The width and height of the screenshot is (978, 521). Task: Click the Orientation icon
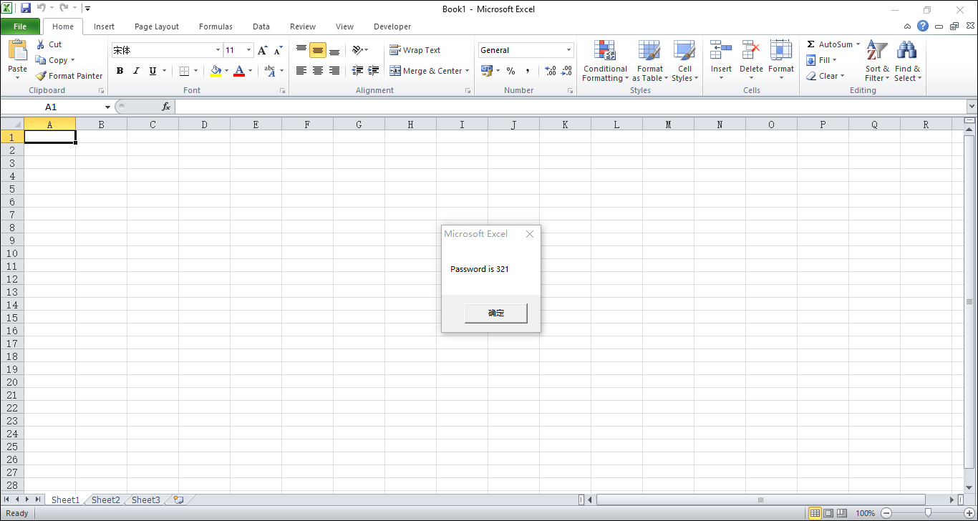point(357,50)
